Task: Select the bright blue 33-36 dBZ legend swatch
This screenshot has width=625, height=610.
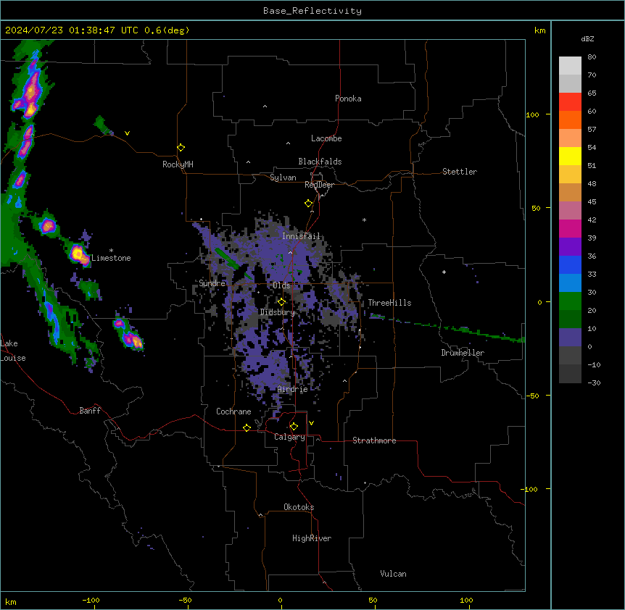Action: coord(570,264)
